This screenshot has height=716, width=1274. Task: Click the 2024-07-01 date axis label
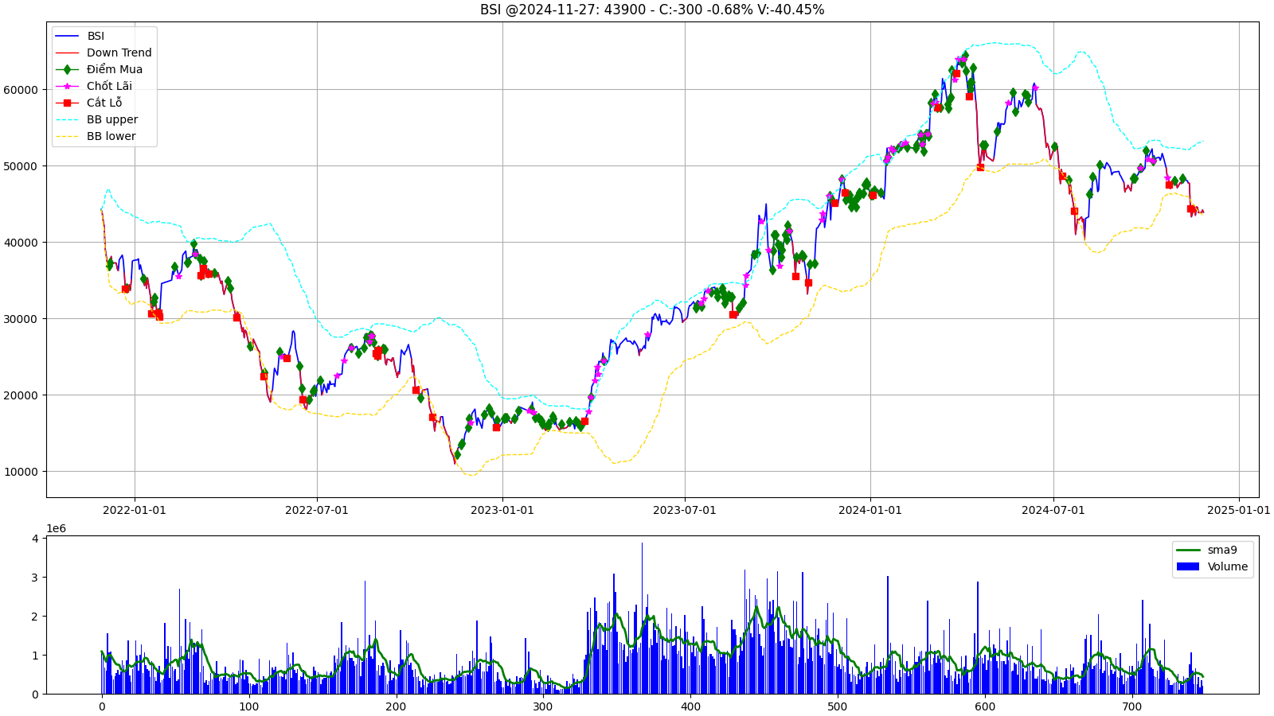coord(1053,510)
